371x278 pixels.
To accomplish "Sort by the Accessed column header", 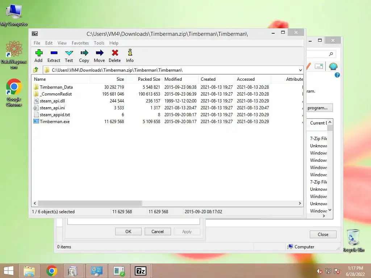I will [253, 79].
